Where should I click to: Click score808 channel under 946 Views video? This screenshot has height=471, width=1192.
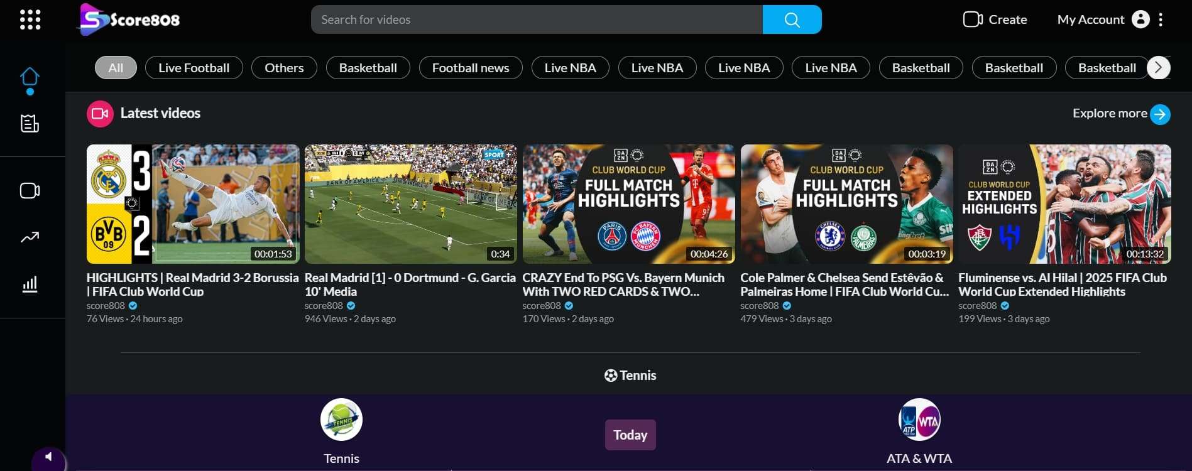[324, 306]
